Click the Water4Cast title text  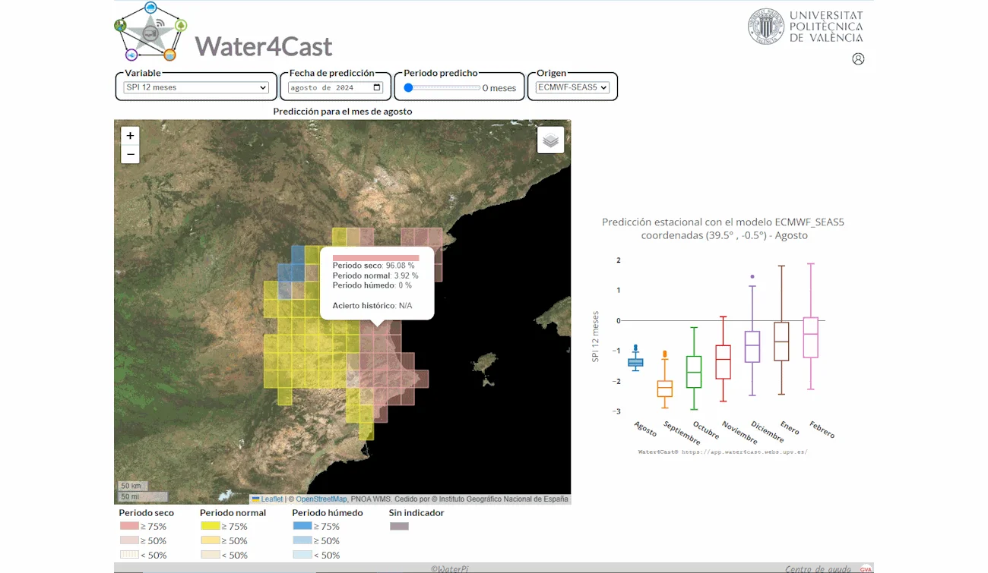pyautogui.click(x=264, y=46)
